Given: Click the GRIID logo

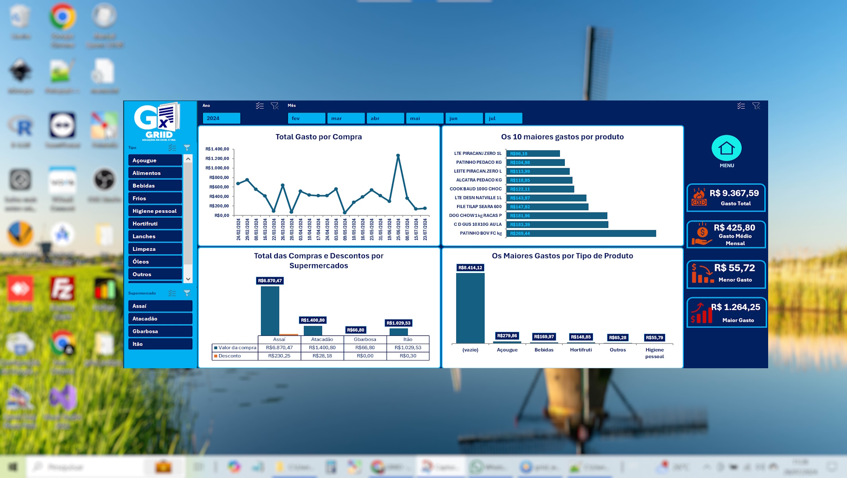Looking at the screenshot, I should tap(158, 122).
